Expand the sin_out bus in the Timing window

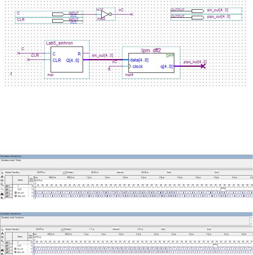tap(16, 193)
